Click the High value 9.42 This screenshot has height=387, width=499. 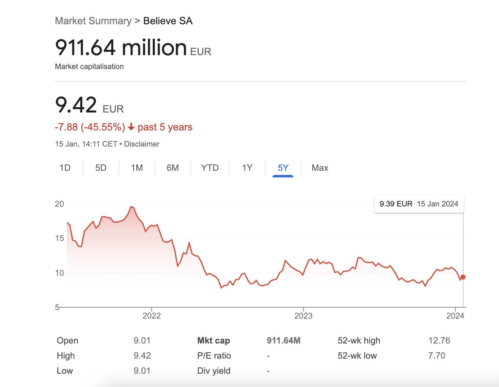(x=142, y=356)
